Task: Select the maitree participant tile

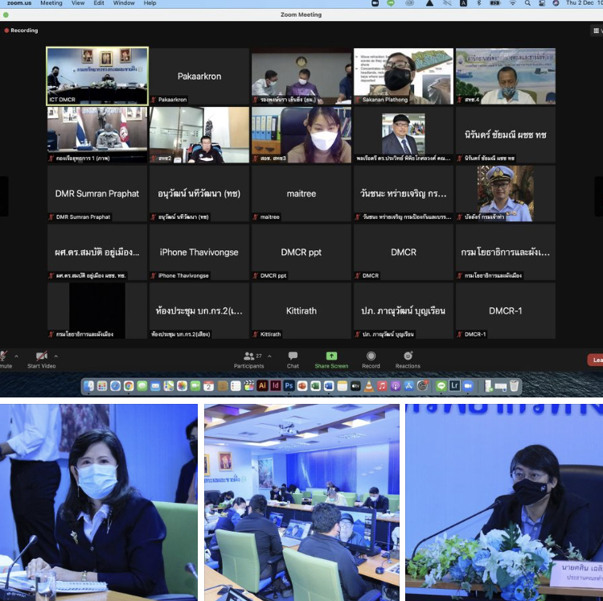Action: 301,194
